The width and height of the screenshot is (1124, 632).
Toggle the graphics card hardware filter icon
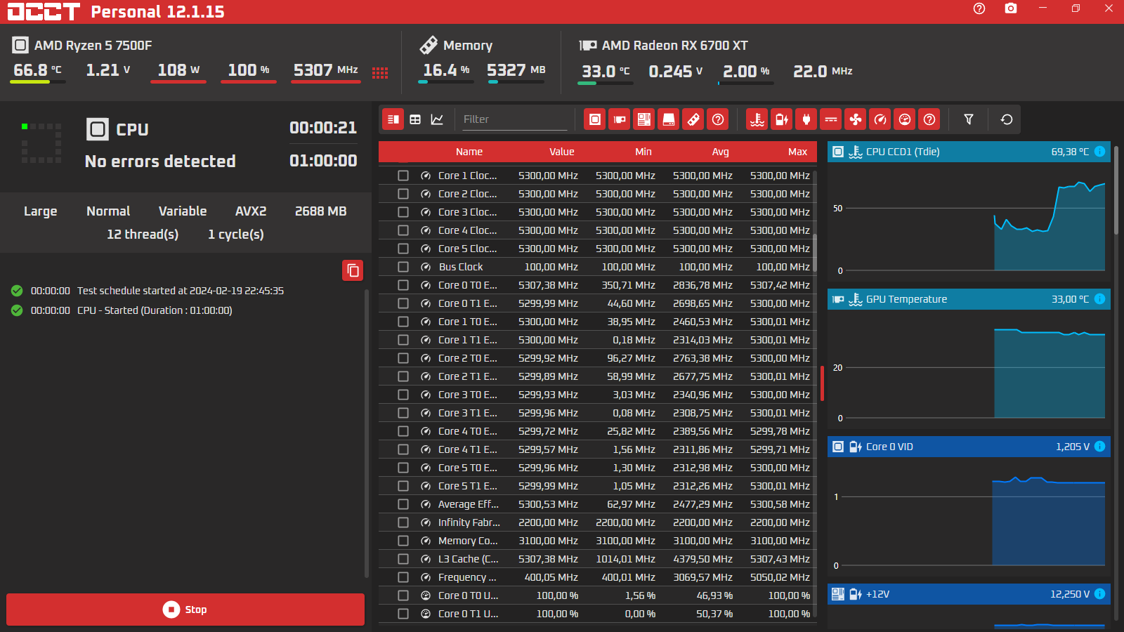620,119
